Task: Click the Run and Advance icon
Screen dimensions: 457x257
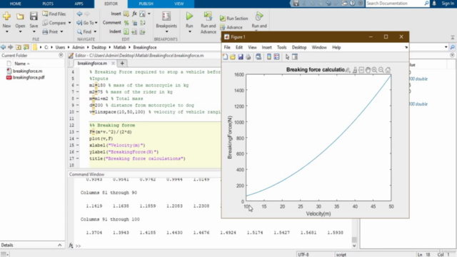Action: click(x=208, y=16)
